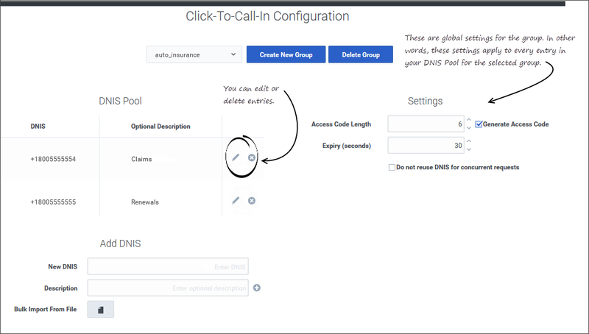Image resolution: width=589 pixels, height=334 pixels.
Task: Edit the Claims DNIS entry
Action: click(236, 157)
